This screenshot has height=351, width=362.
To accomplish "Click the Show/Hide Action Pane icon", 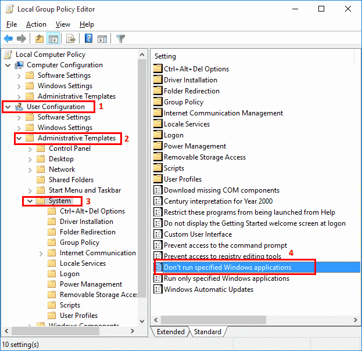I will click(x=102, y=39).
